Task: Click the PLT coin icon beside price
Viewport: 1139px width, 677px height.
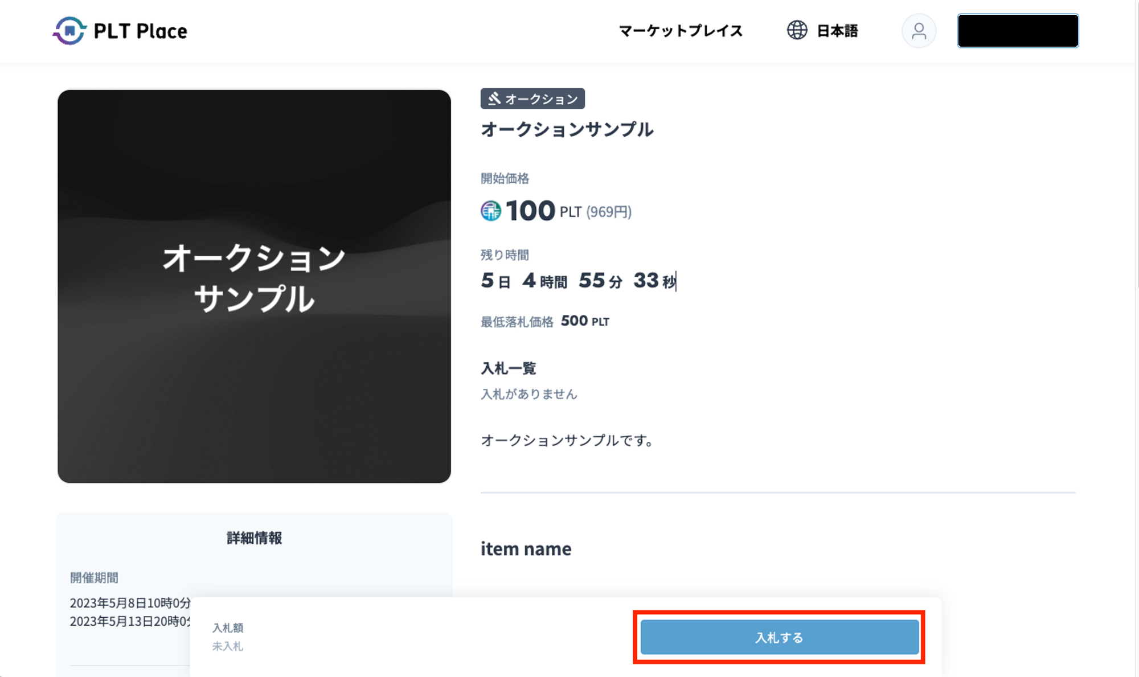Action: pos(490,211)
